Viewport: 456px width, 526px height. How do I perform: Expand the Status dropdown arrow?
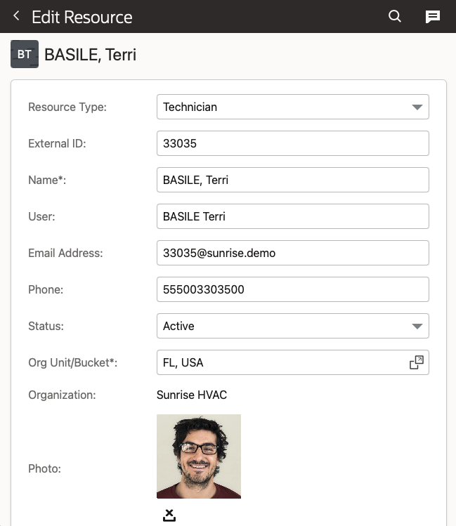point(417,327)
